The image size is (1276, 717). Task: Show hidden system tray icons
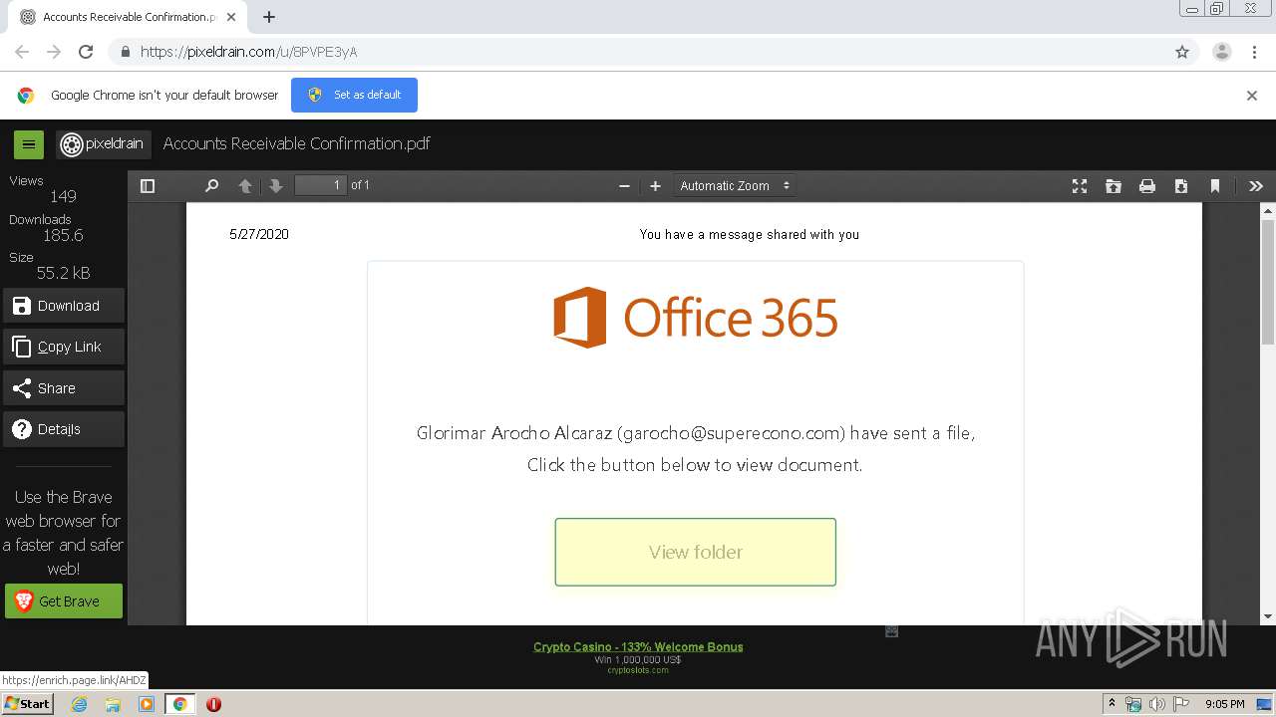(x=1112, y=704)
